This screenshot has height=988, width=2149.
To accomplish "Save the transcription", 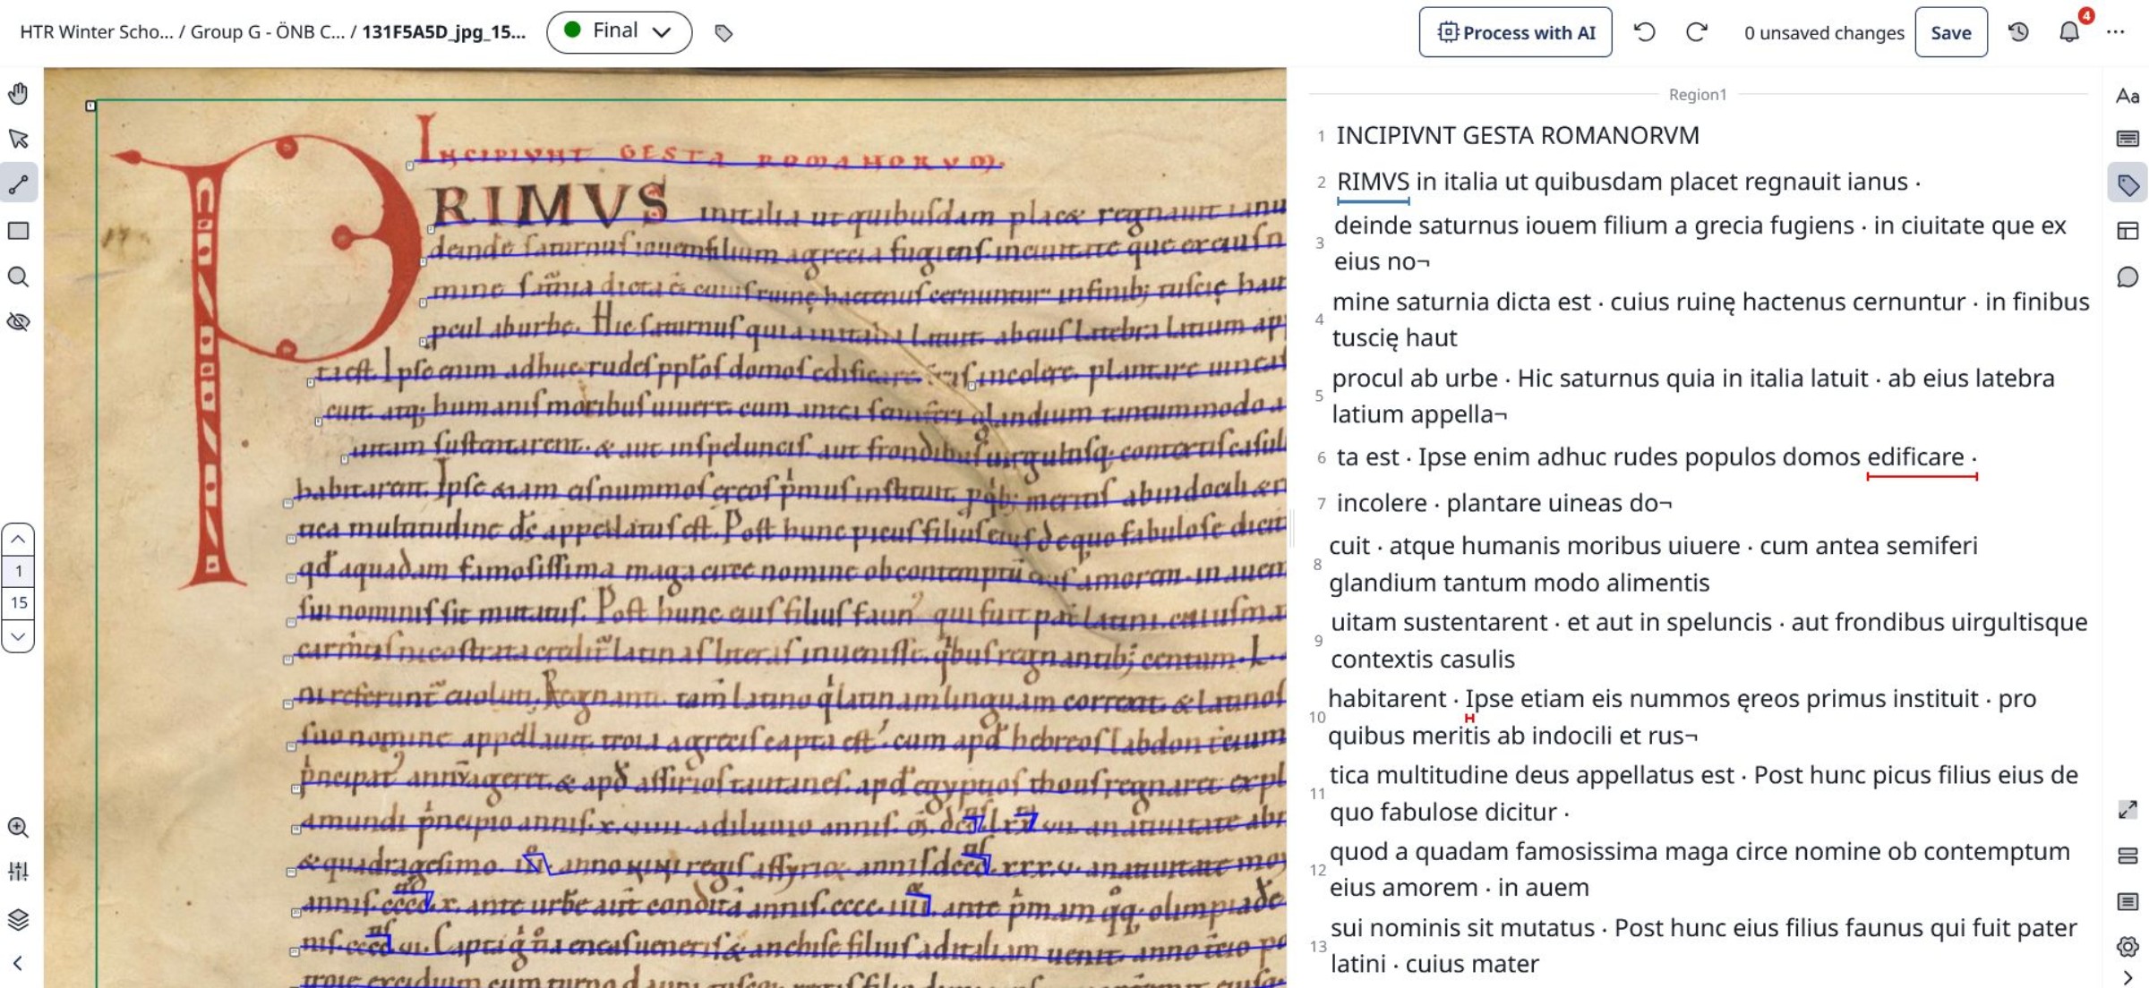I will pyautogui.click(x=1950, y=32).
